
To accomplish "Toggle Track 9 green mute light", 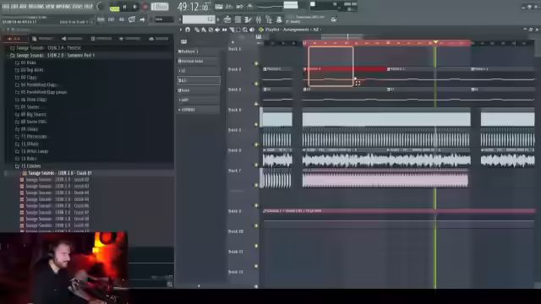I will pos(256,225).
